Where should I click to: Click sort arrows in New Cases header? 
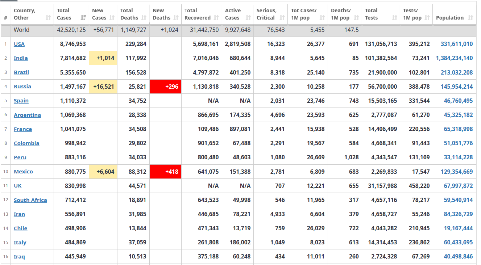point(112,18)
